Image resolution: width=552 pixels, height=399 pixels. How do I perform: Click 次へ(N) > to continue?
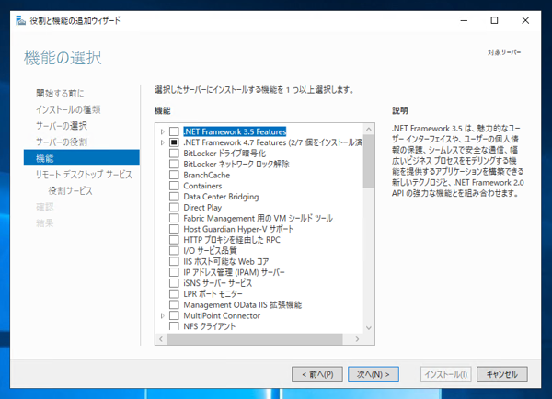click(374, 374)
